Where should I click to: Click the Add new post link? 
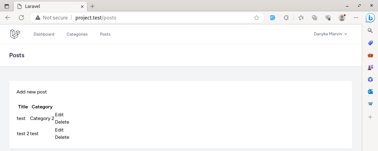[32, 92]
